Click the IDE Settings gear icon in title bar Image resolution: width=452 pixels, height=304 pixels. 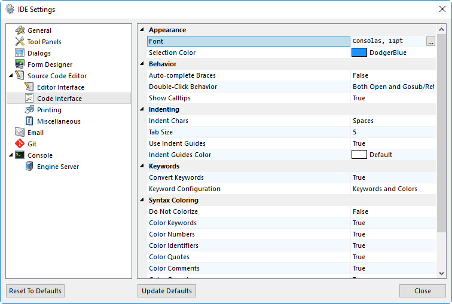[x=10, y=9]
